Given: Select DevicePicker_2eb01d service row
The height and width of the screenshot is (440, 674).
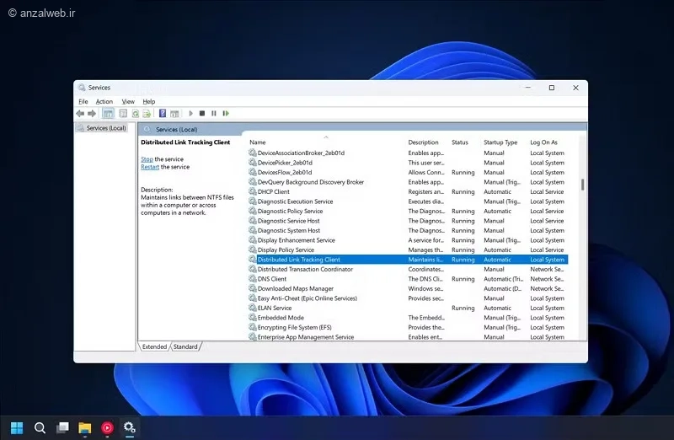Looking at the screenshot, I should pyautogui.click(x=408, y=163).
